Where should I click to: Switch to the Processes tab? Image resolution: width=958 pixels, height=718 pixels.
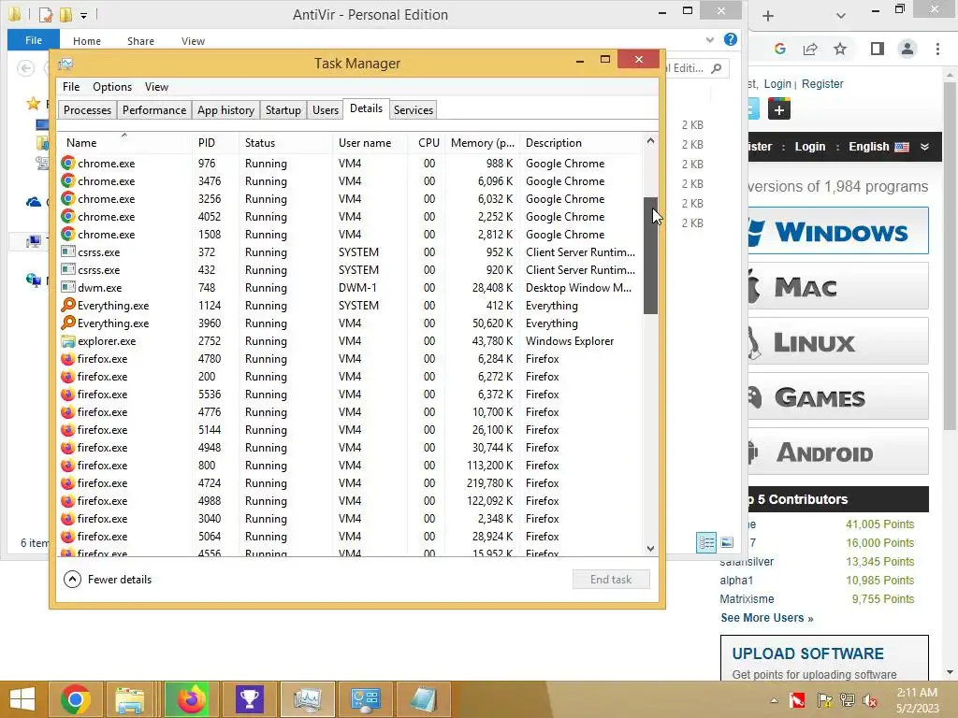87,110
